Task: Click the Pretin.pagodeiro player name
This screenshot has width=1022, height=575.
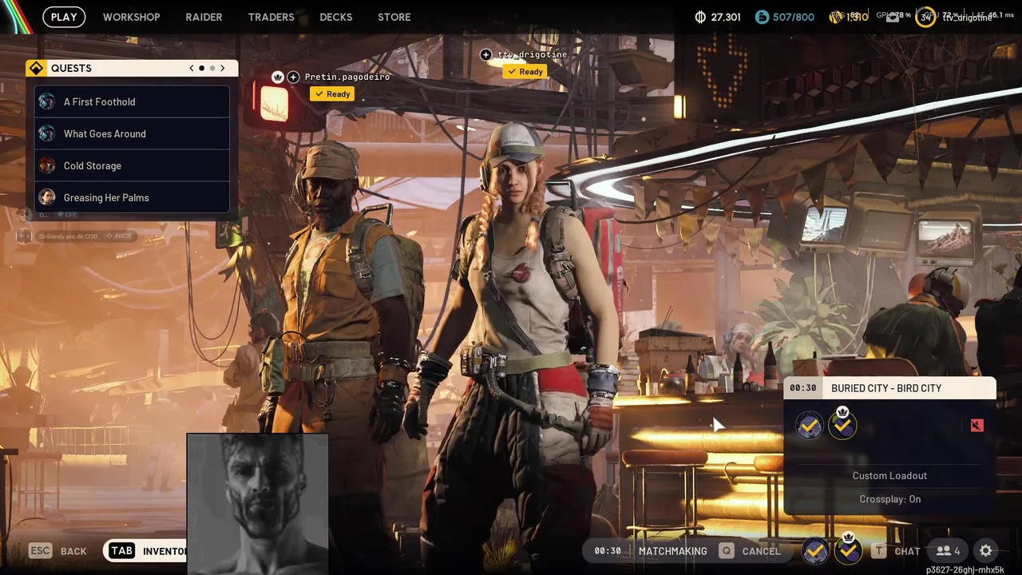Action: pyautogui.click(x=347, y=77)
